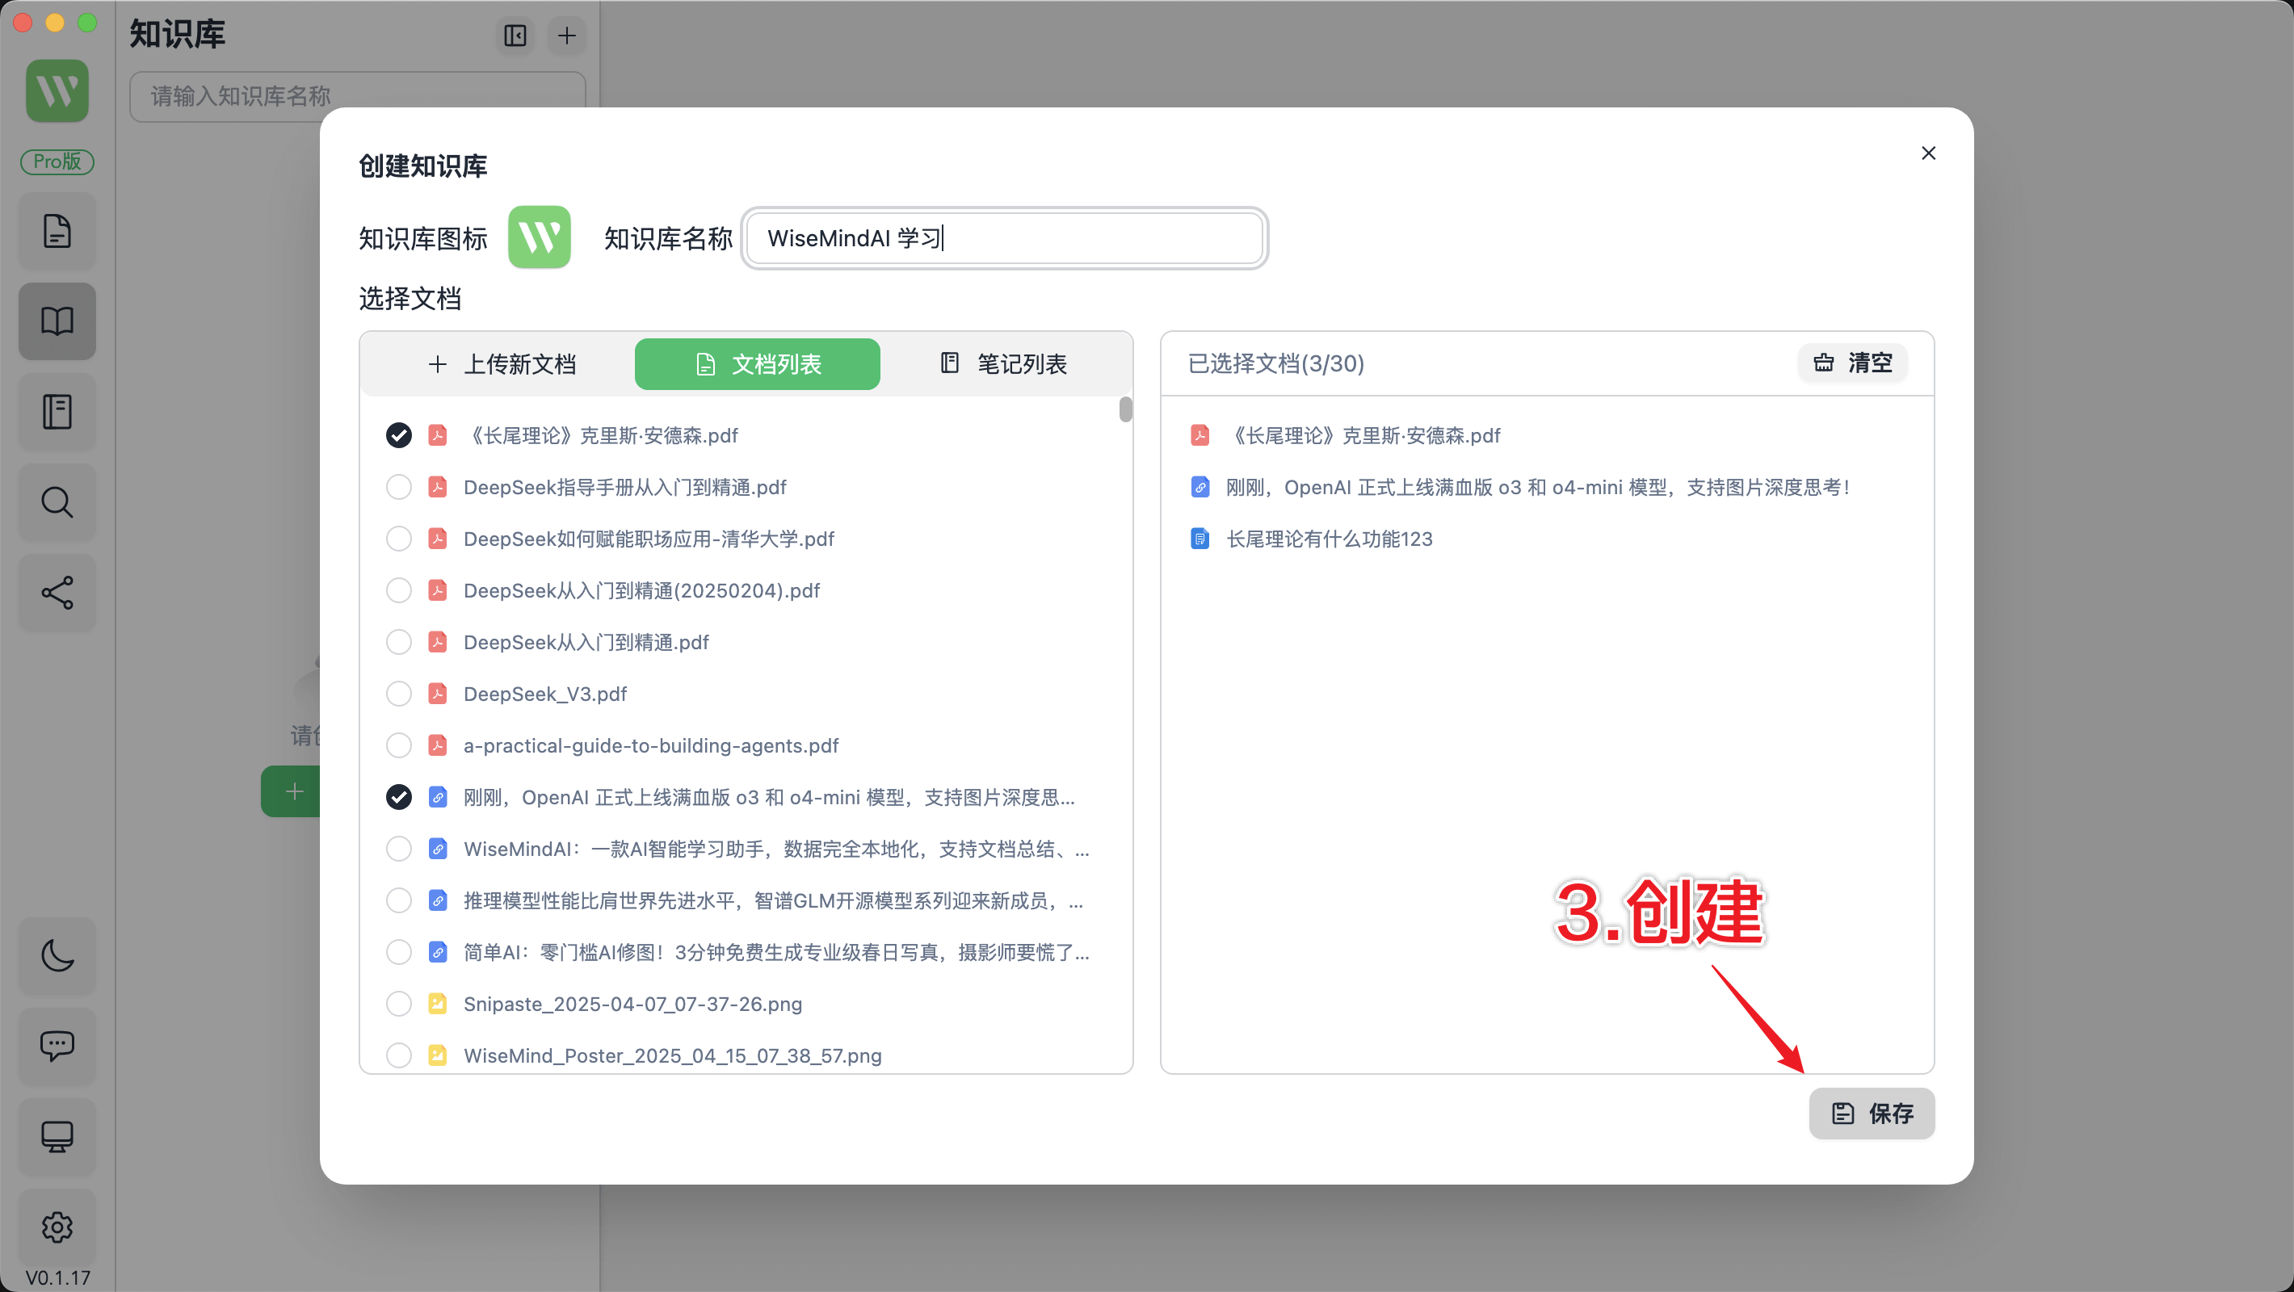The image size is (2294, 1292).
Task: Open the share graph icon in sidebar
Action: (x=57, y=593)
